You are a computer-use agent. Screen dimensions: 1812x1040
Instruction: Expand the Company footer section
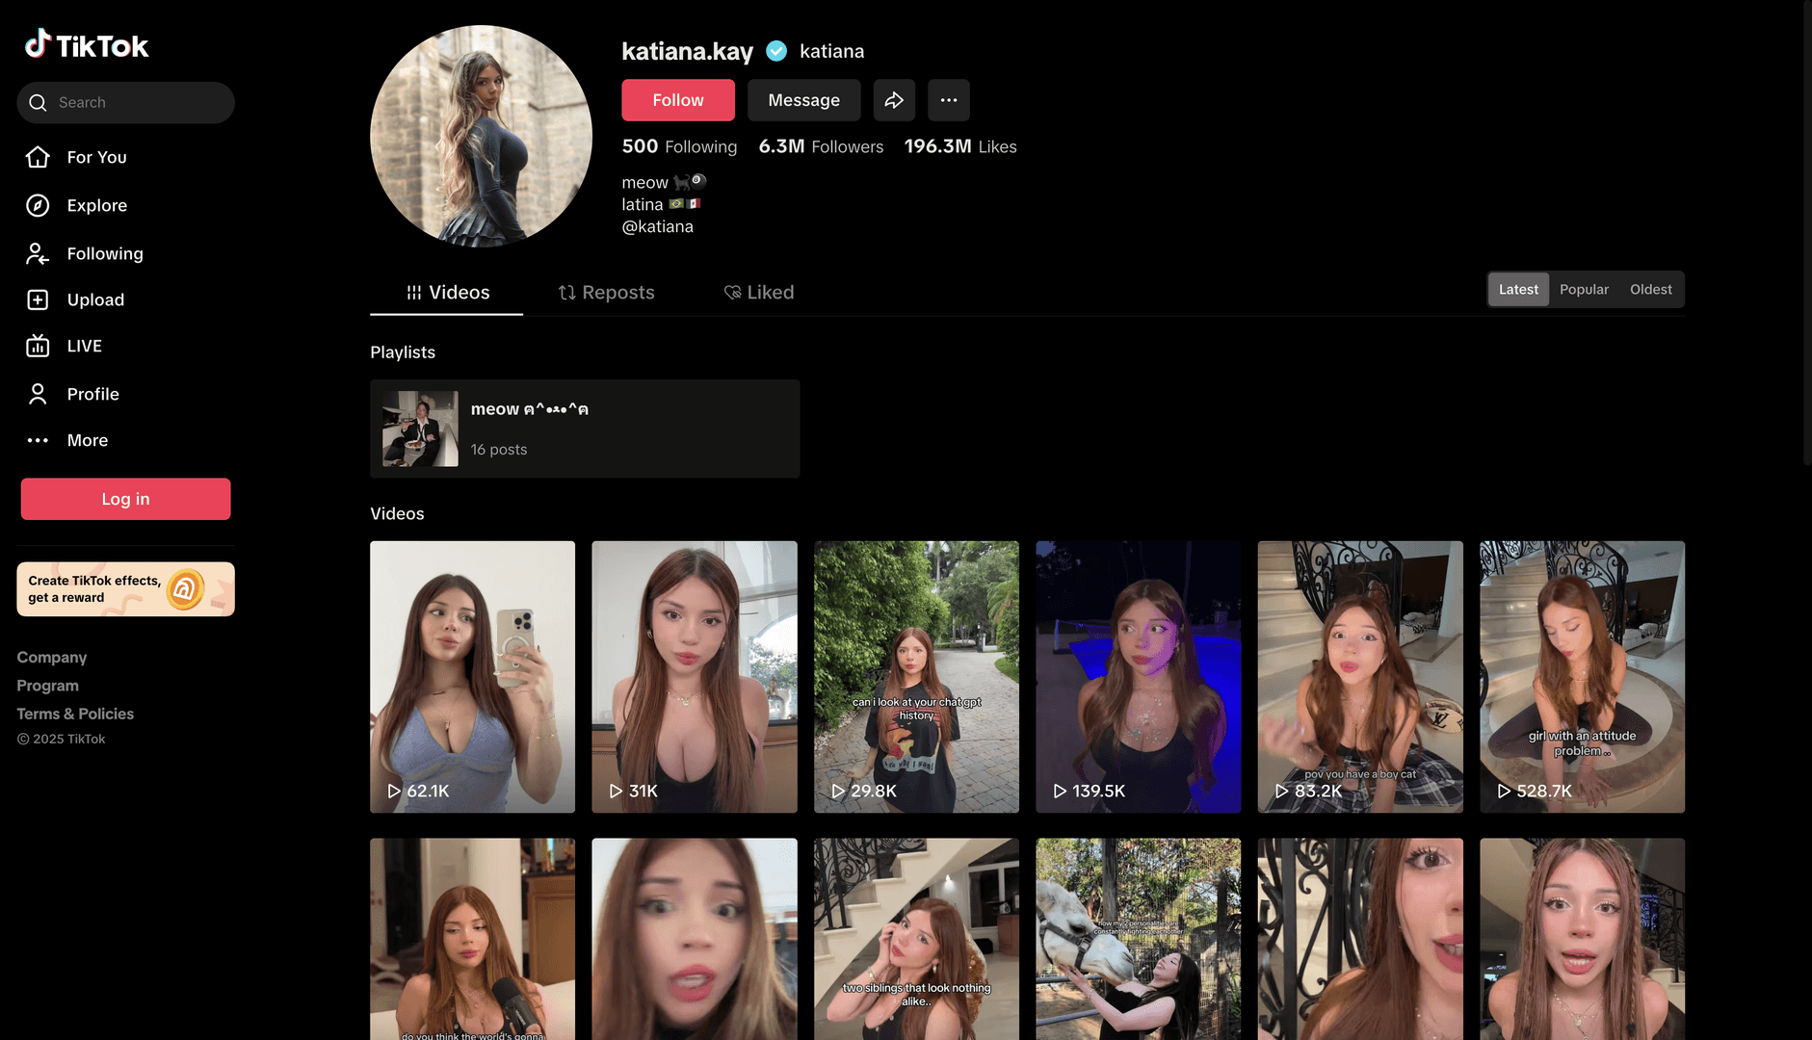point(52,657)
